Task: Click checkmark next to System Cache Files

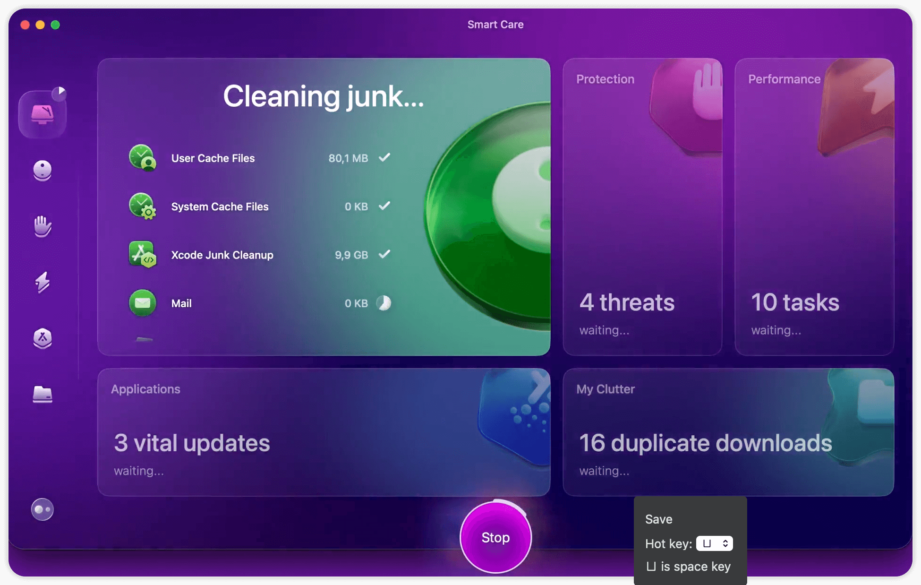Action: tap(384, 206)
